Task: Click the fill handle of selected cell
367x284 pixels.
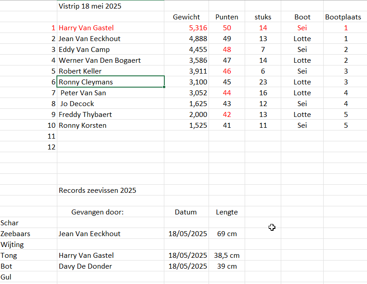Action: pyautogui.click(x=164, y=87)
